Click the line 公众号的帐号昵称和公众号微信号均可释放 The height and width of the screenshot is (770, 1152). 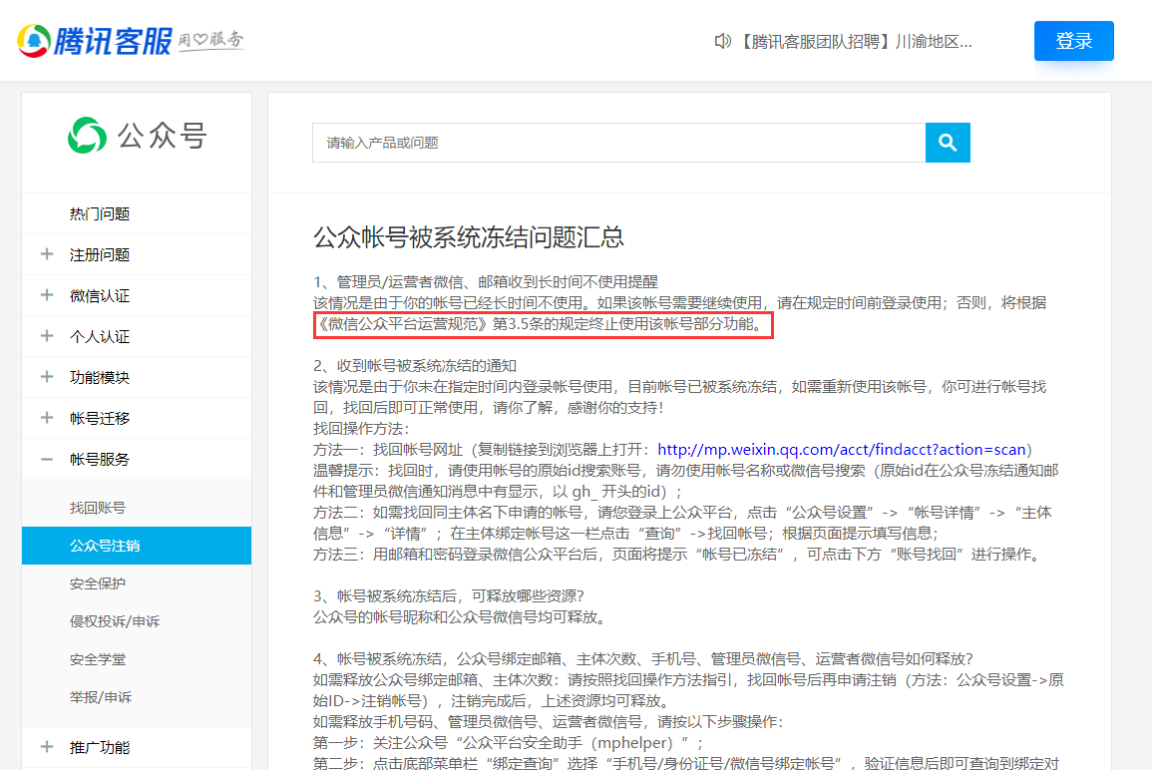(460, 617)
